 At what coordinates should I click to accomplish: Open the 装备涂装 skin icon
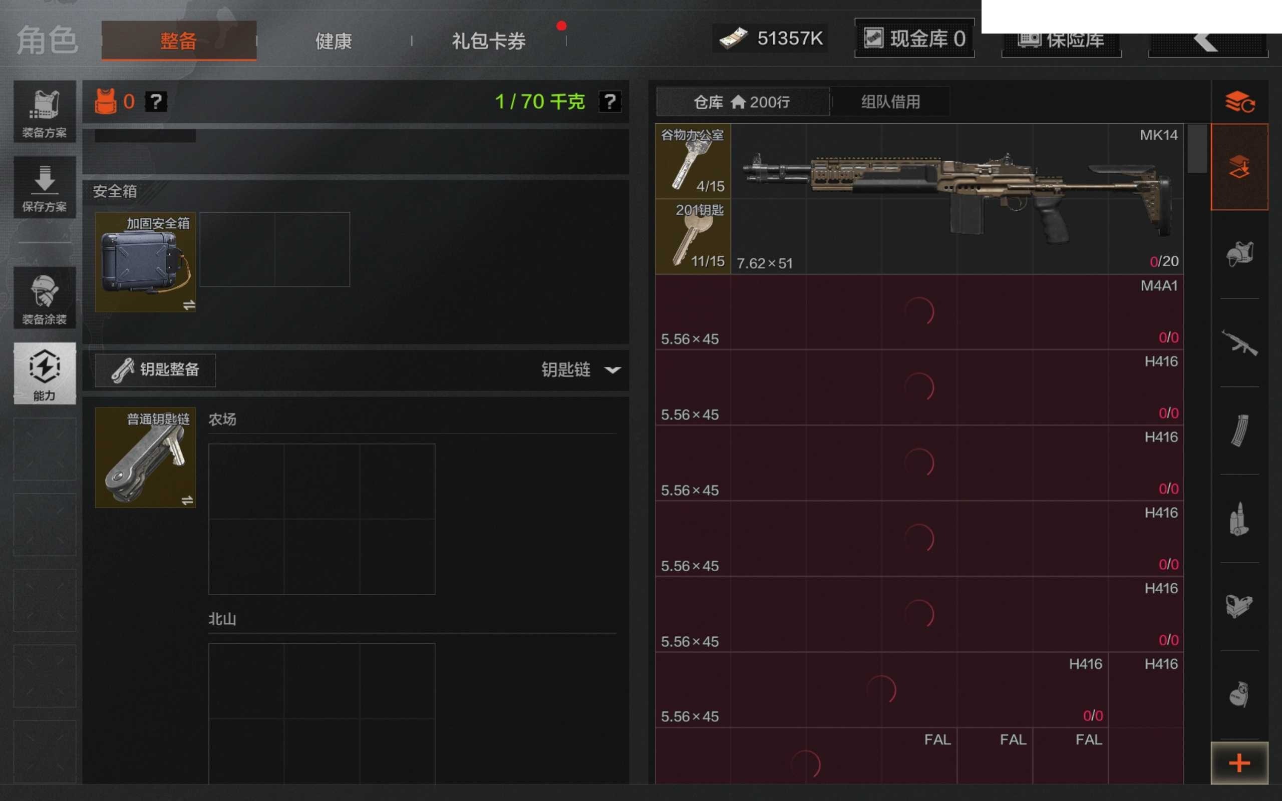[x=45, y=298]
